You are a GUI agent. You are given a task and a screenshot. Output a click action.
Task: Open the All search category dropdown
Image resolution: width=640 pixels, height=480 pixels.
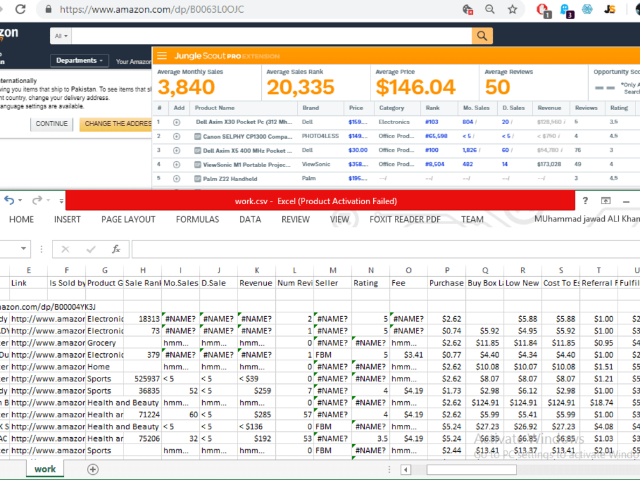coord(61,36)
